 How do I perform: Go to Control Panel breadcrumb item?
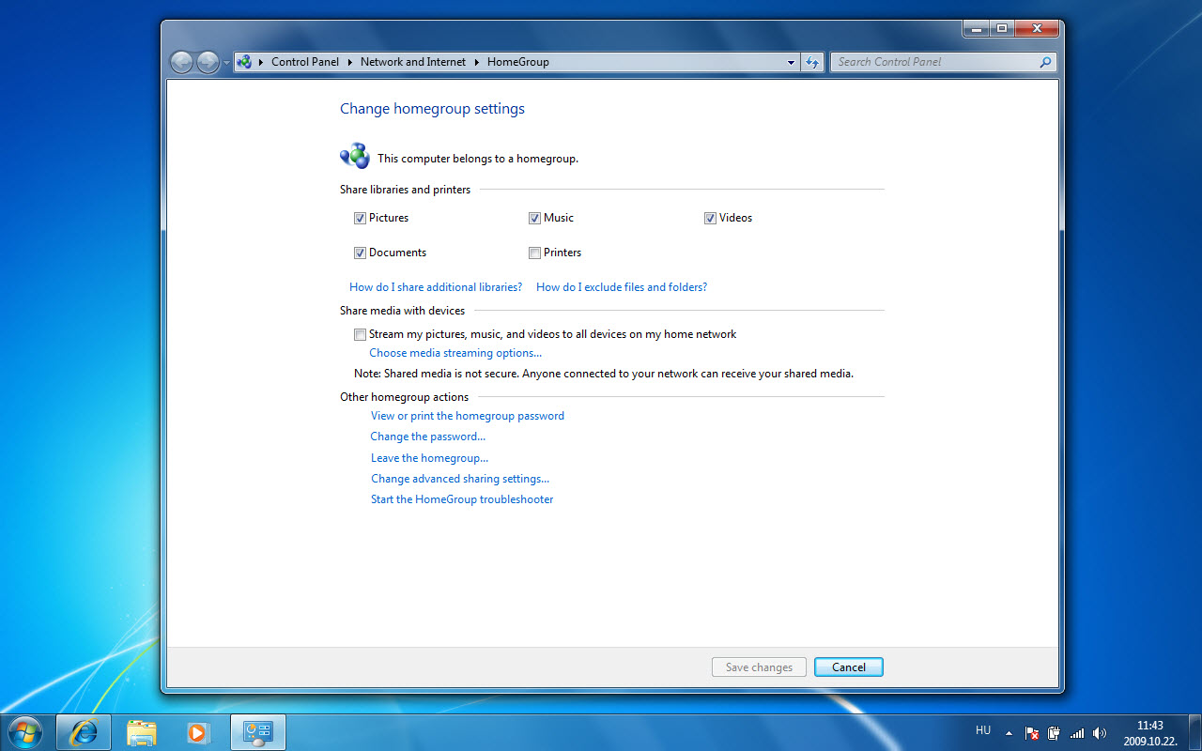[x=304, y=62]
